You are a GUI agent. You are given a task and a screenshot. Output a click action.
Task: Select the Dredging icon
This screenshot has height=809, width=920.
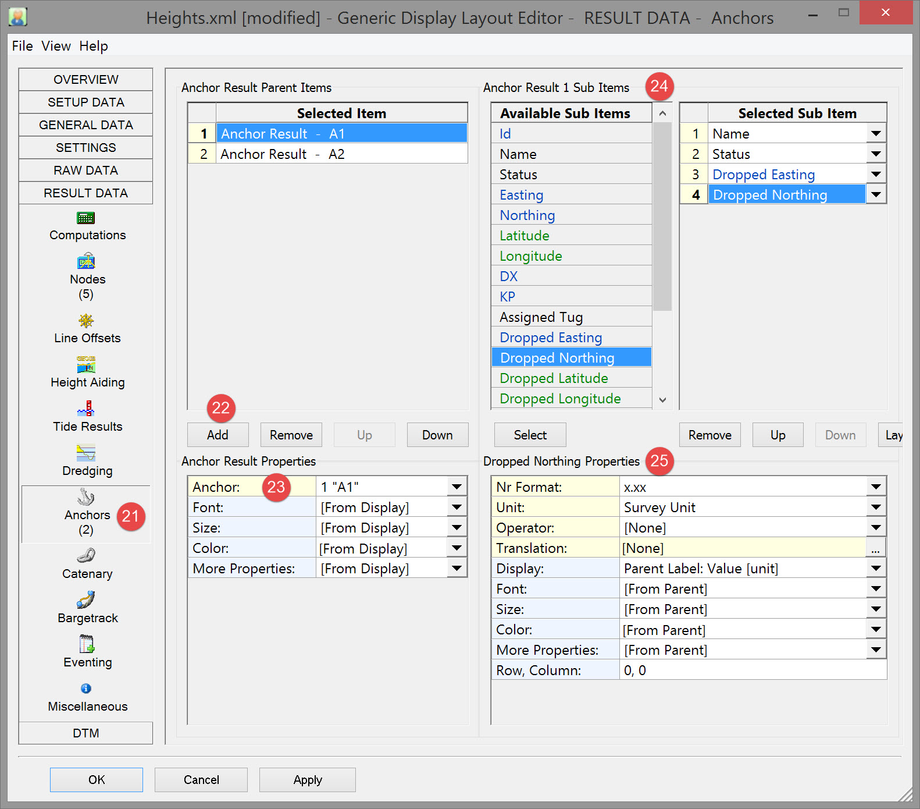[x=86, y=453]
